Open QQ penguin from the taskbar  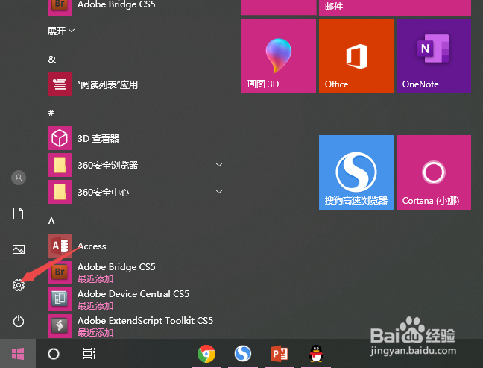click(316, 354)
